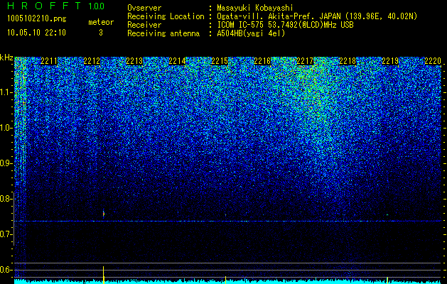Click the Ovserver field label
Image resolution: width=447 pixels, height=284 pixels.
[x=144, y=9]
